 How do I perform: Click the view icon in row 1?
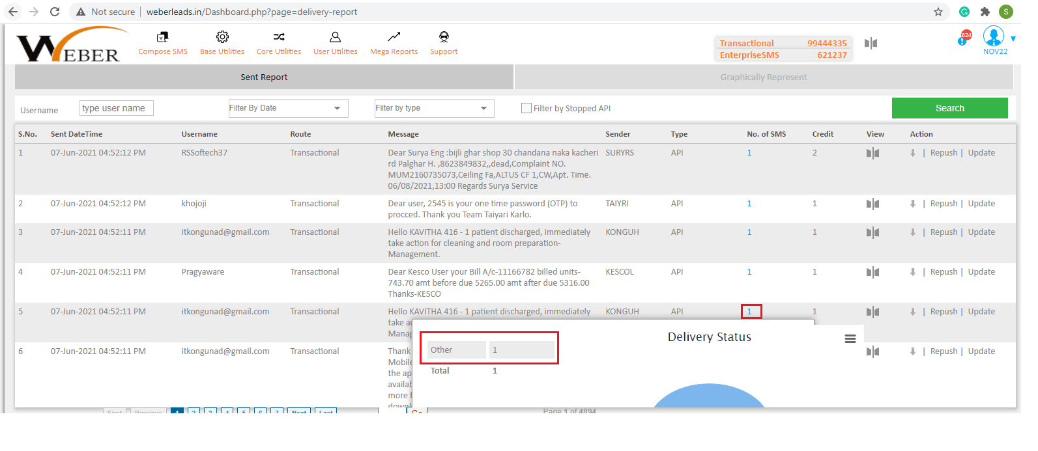pos(872,154)
